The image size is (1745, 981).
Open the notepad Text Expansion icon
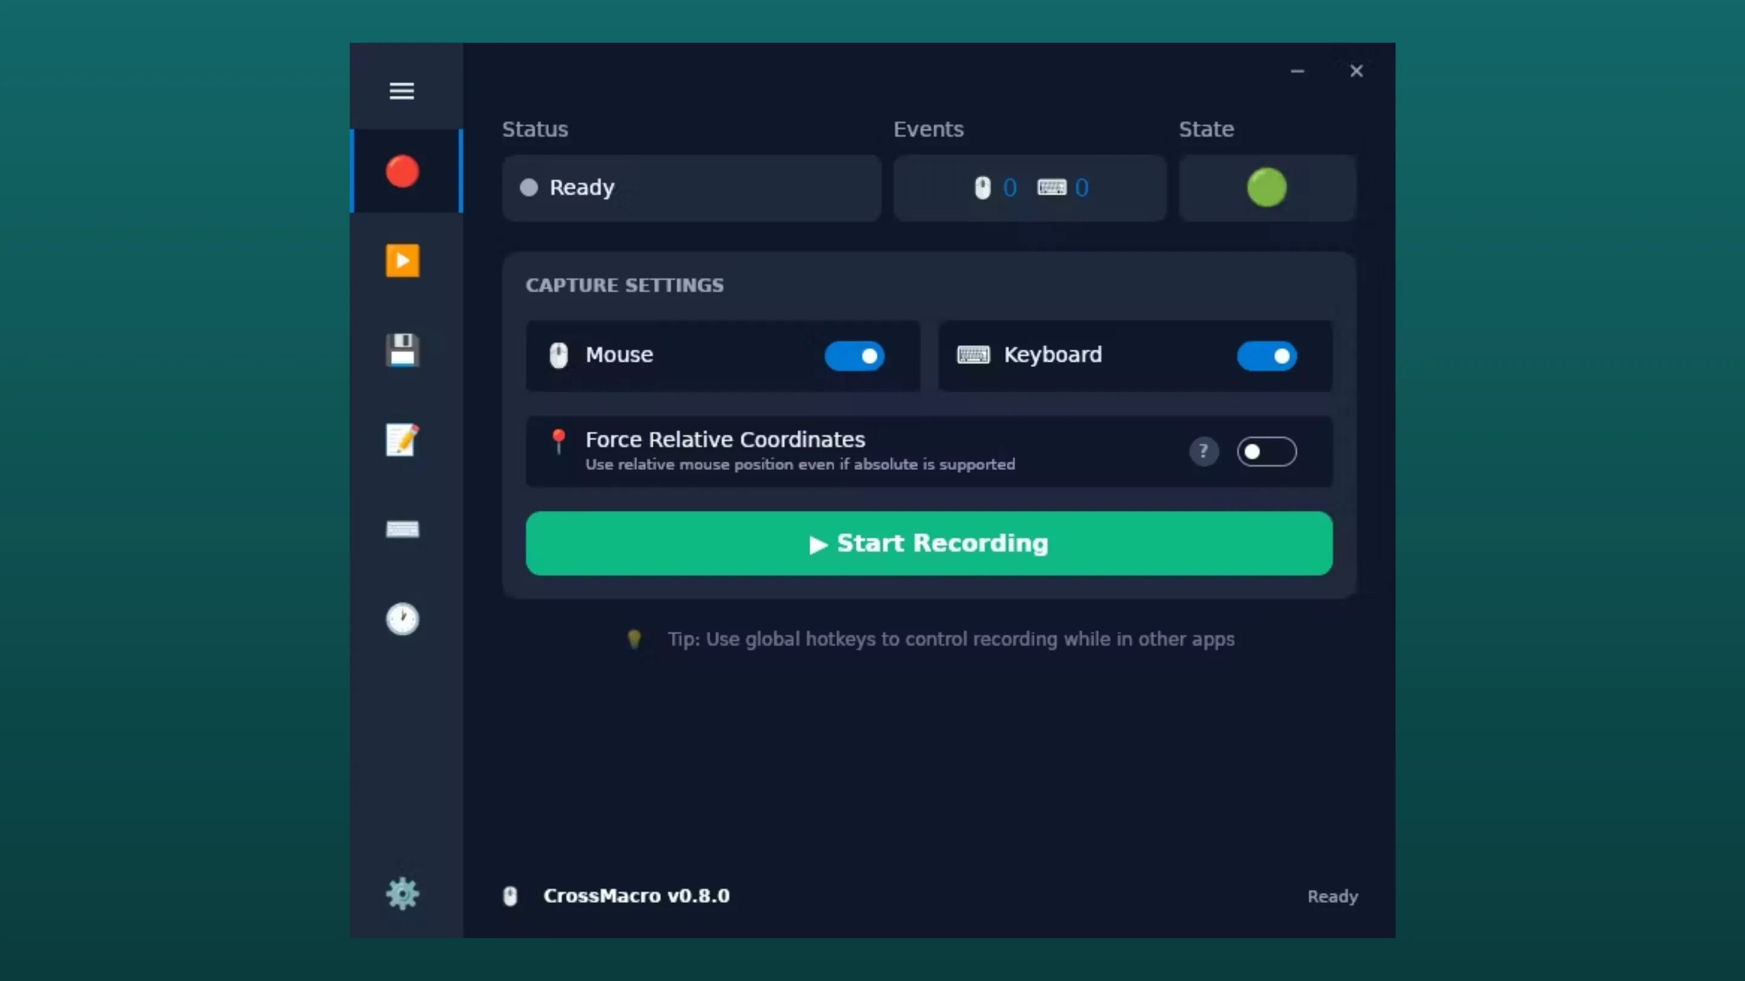[402, 440]
